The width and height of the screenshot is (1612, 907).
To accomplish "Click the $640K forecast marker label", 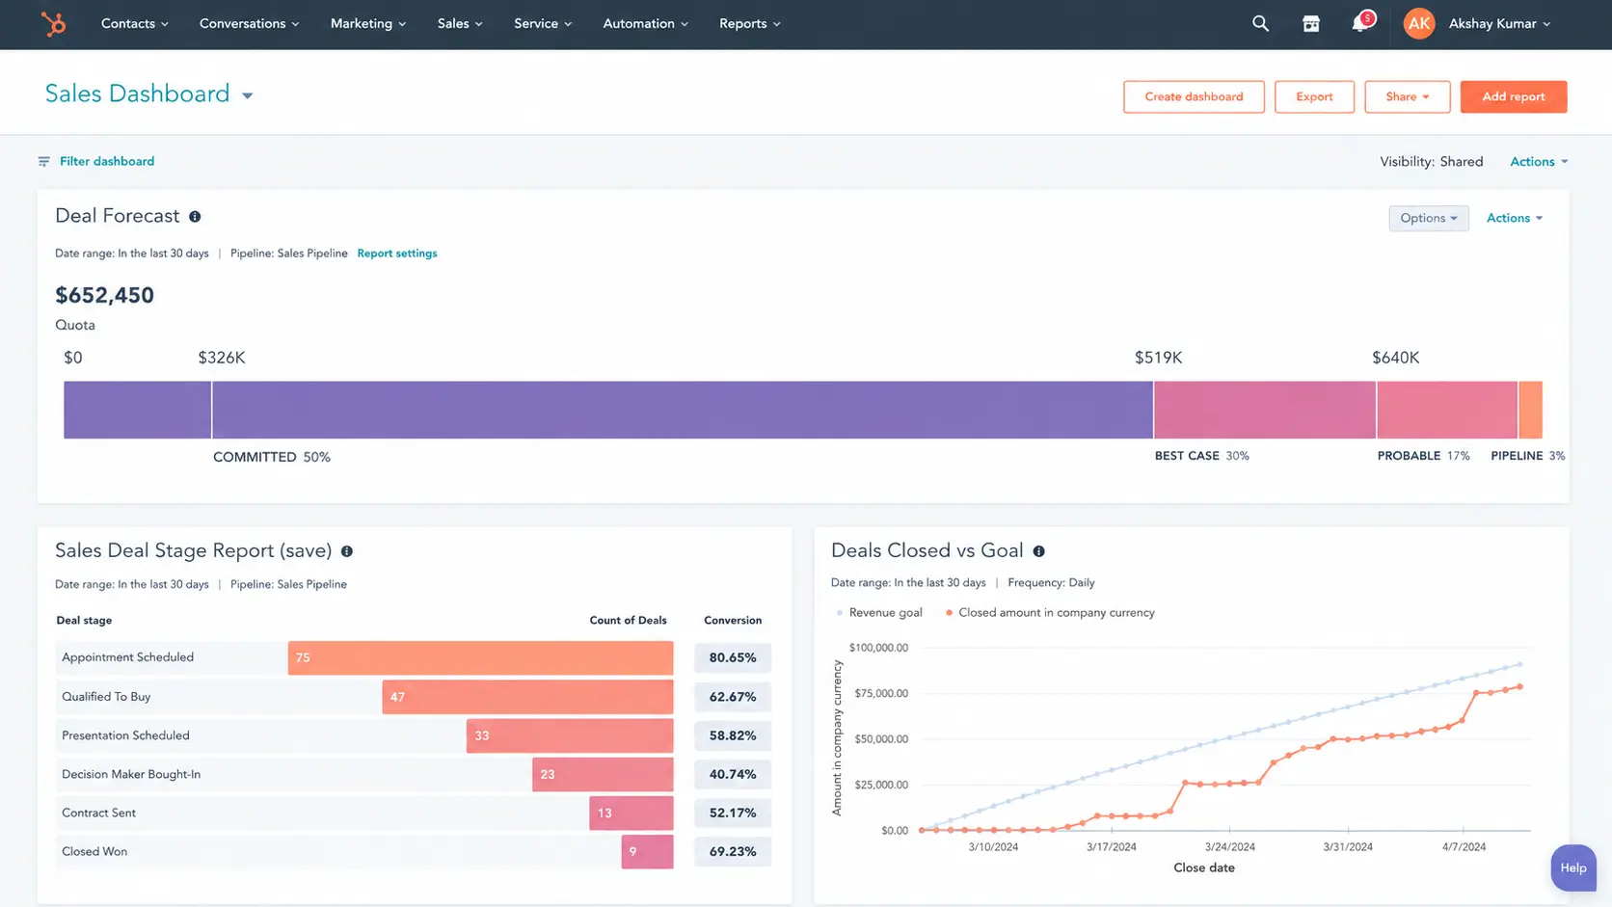I will (1395, 358).
